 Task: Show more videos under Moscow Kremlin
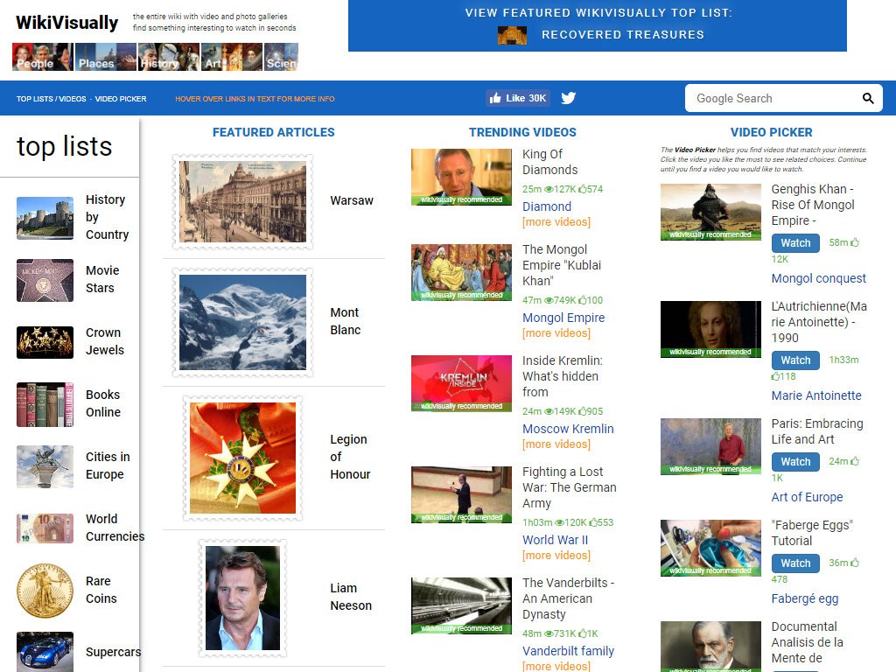pyautogui.click(x=556, y=444)
